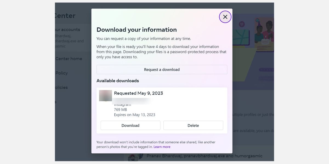Image resolution: width=329 pixels, height=164 pixels.
Task: Delete the May 9 download request
Action: (x=193, y=125)
